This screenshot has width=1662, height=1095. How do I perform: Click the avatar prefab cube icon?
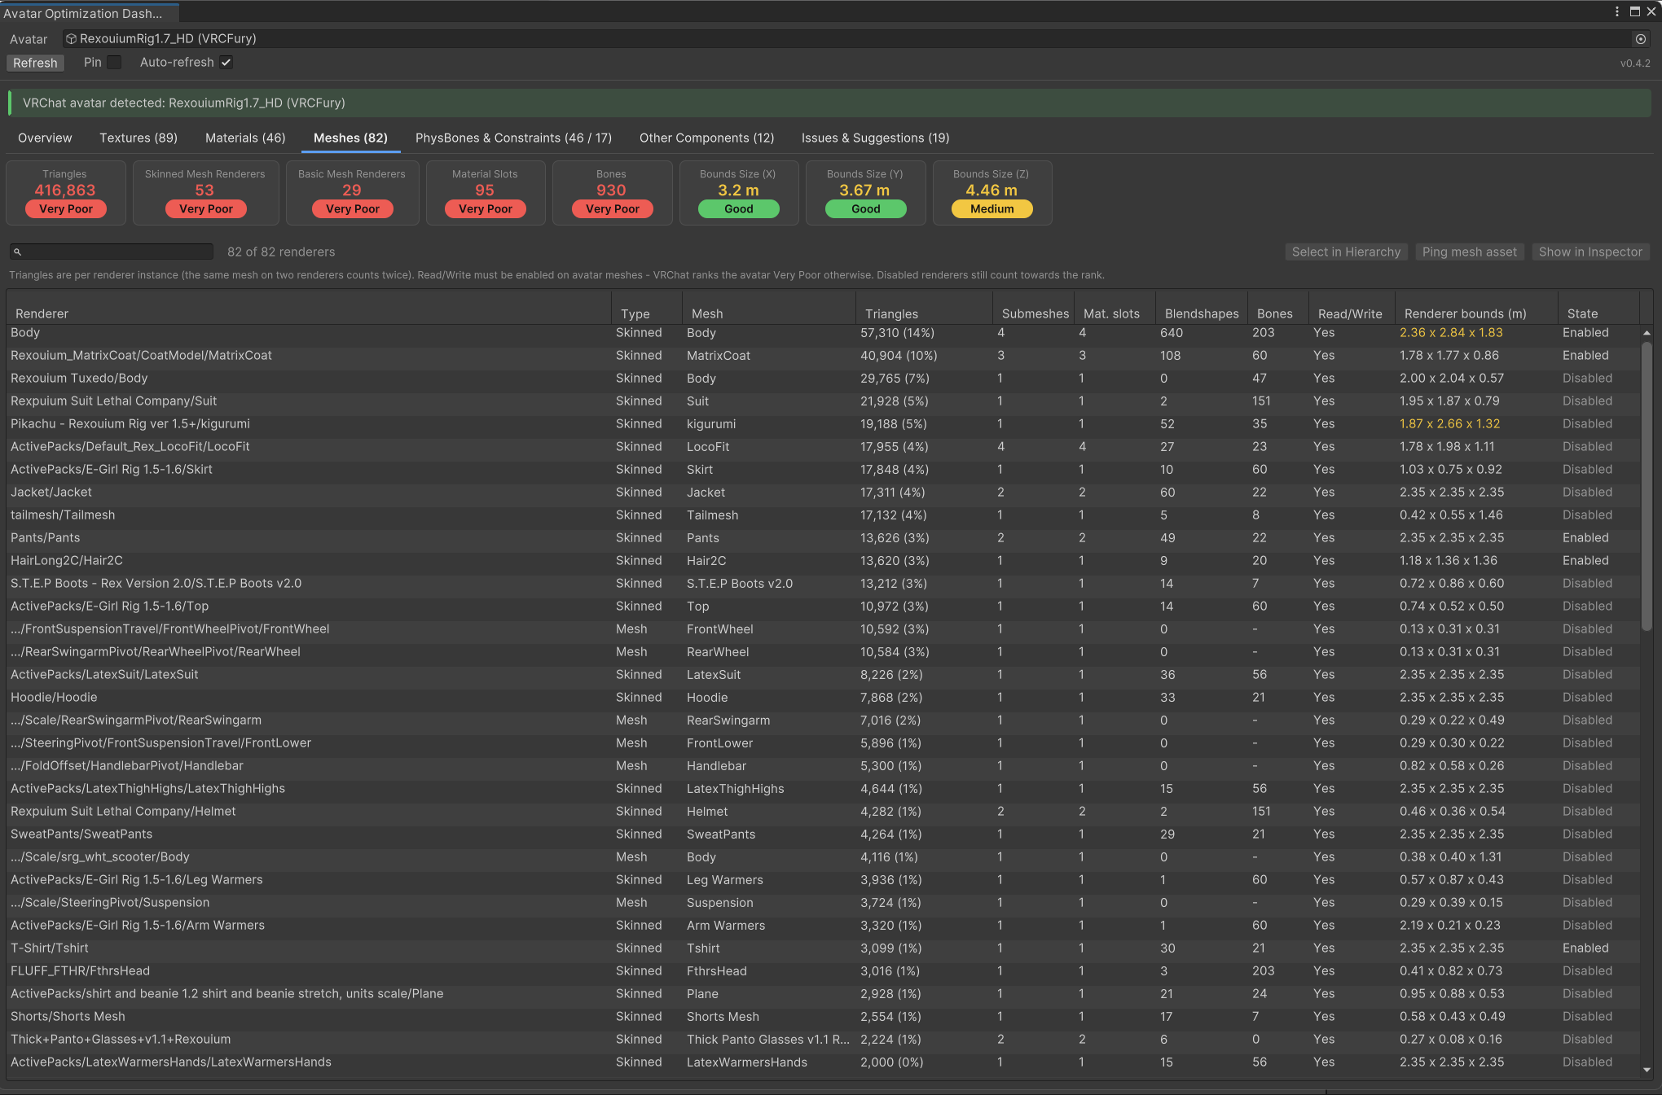[72, 39]
